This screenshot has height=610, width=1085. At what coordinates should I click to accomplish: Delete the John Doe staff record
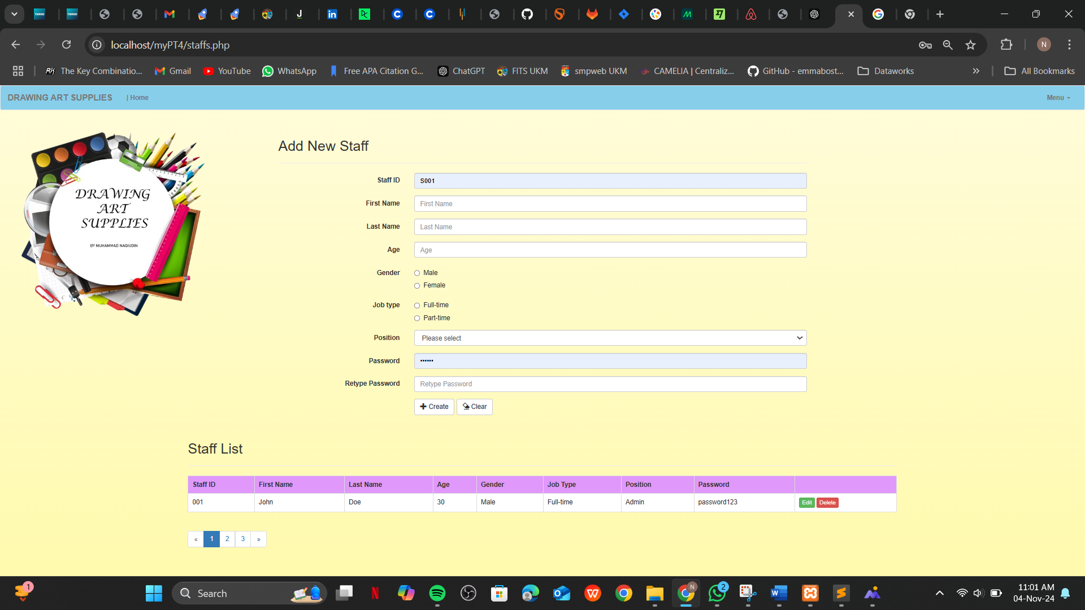click(827, 503)
